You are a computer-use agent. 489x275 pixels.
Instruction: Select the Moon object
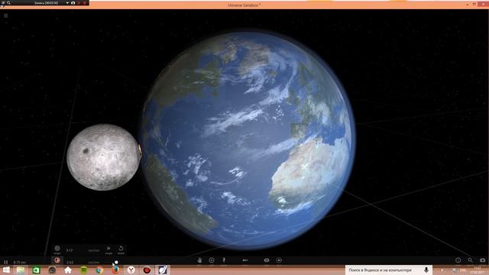[x=103, y=157]
